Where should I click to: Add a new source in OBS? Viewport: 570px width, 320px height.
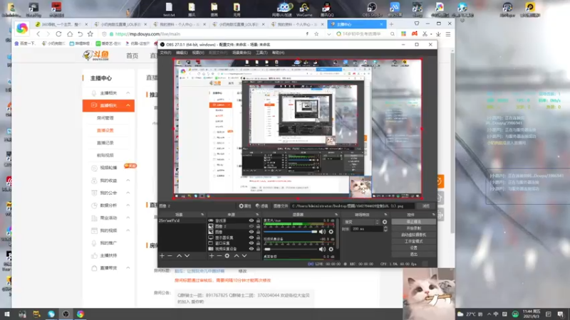coord(212,256)
